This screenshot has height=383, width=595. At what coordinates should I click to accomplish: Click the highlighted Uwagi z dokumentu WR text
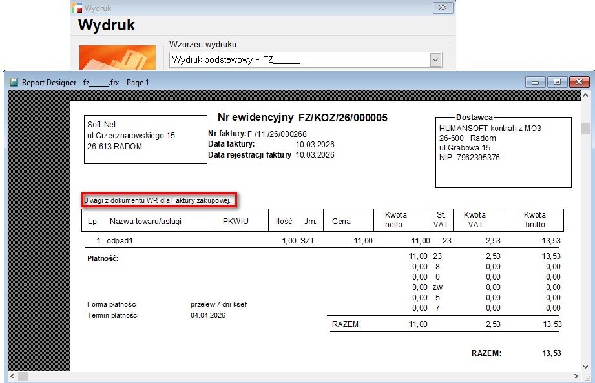click(158, 200)
